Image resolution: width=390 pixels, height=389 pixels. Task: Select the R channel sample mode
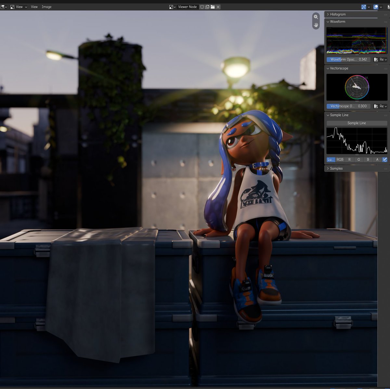pos(349,160)
